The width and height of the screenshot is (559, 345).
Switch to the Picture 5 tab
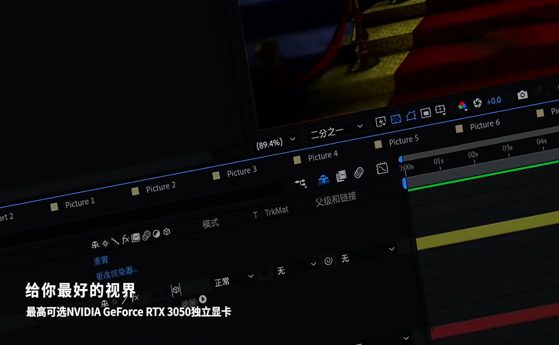click(x=404, y=140)
